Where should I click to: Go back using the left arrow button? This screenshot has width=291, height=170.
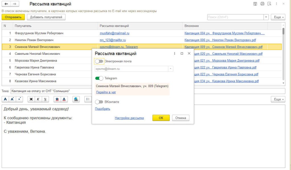(6, 4)
